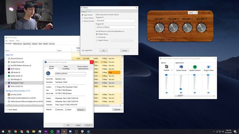The width and height of the screenshot is (239, 134).
Task: Open Spotify from the taskbar
Action: [52, 131]
